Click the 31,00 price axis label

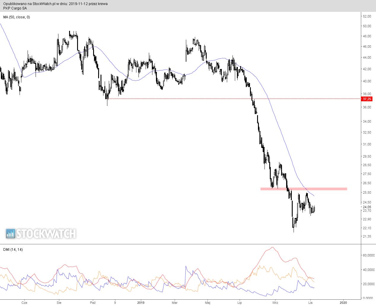coord(367,144)
